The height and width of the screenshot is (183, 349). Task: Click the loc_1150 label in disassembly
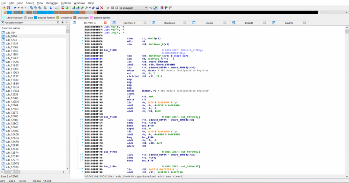tap(110, 117)
